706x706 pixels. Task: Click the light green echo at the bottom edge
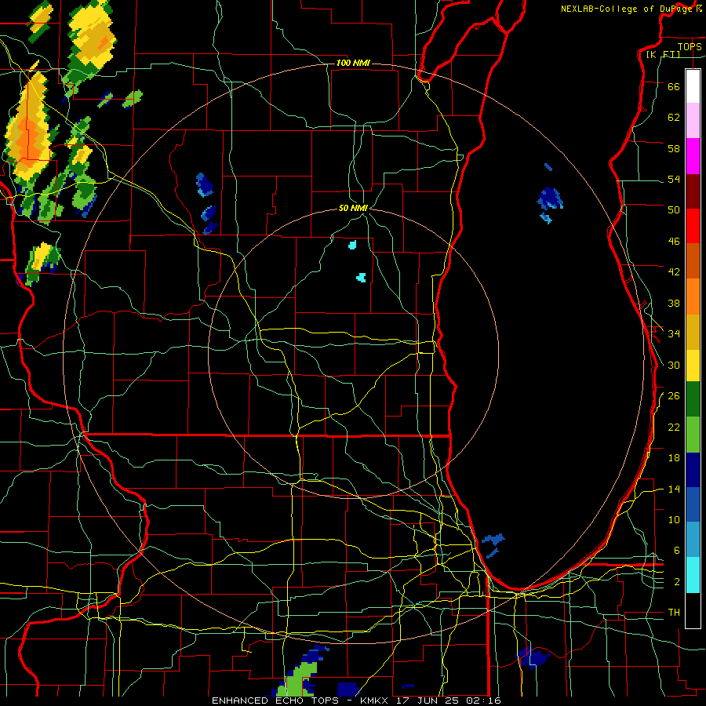[x=297, y=679]
